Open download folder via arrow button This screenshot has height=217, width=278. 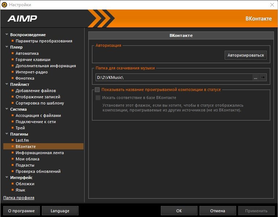[x=263, y=77]
